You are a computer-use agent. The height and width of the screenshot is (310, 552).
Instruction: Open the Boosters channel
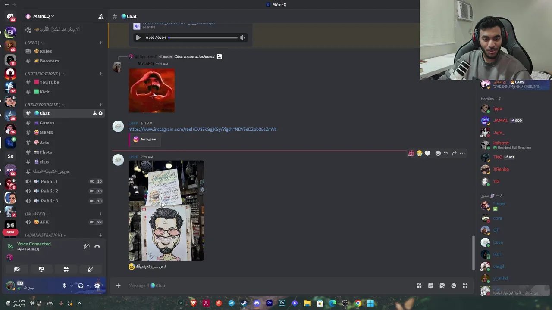[x=64, y=61]
